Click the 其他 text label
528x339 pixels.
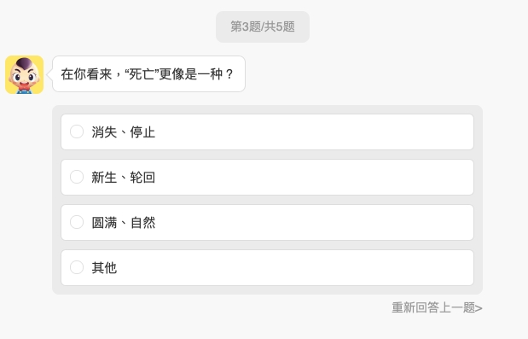(104, 267)
